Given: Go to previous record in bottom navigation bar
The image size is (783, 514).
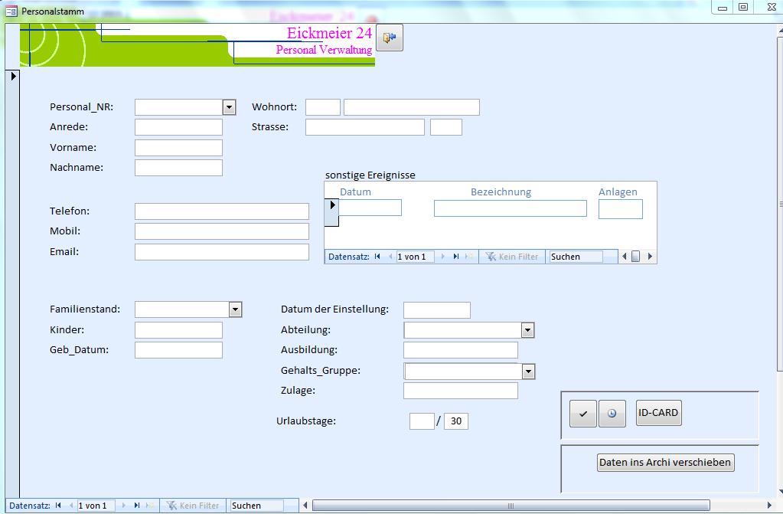Looking at the screenshot, I should coord(71,506).
